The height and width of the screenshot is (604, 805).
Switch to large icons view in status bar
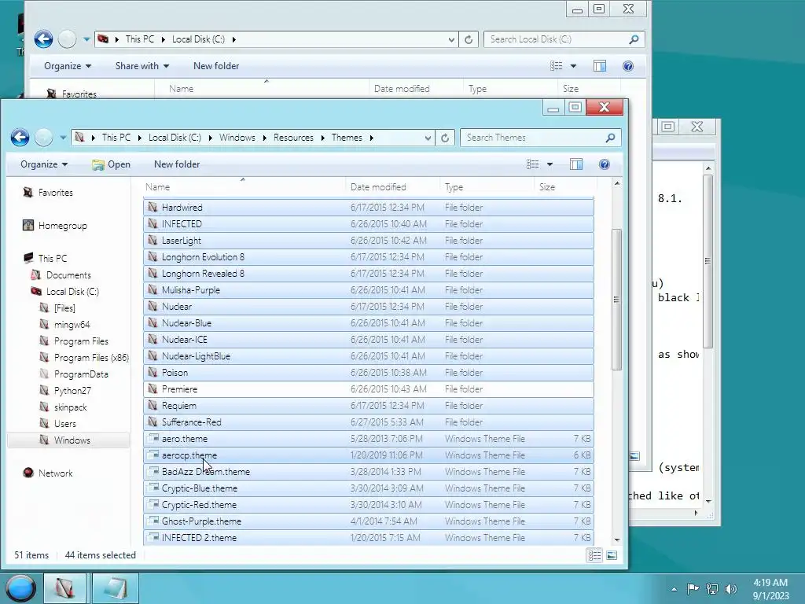612,555
